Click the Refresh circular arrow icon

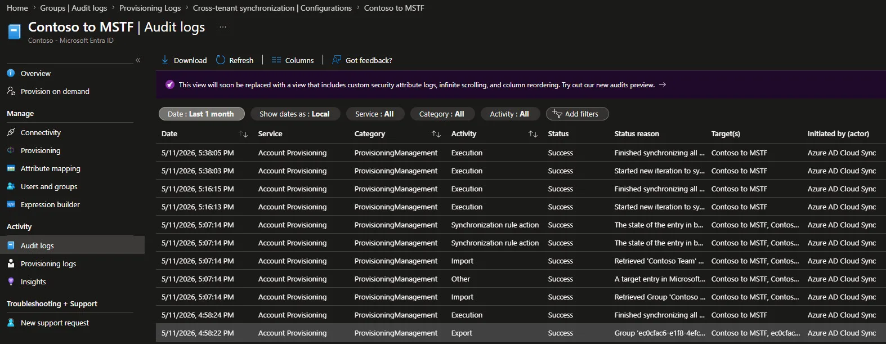tap(221, 60)
